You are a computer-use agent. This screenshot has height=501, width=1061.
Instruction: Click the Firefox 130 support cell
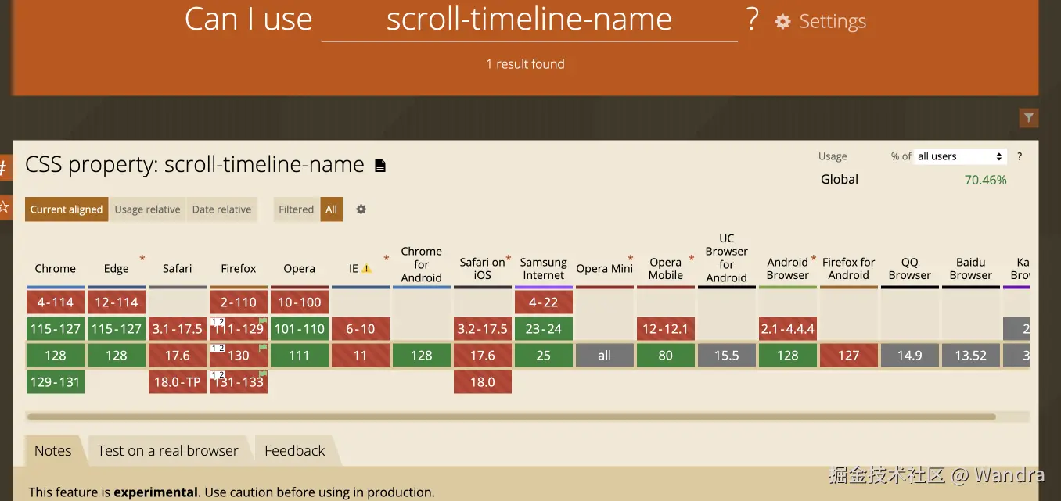239,355
